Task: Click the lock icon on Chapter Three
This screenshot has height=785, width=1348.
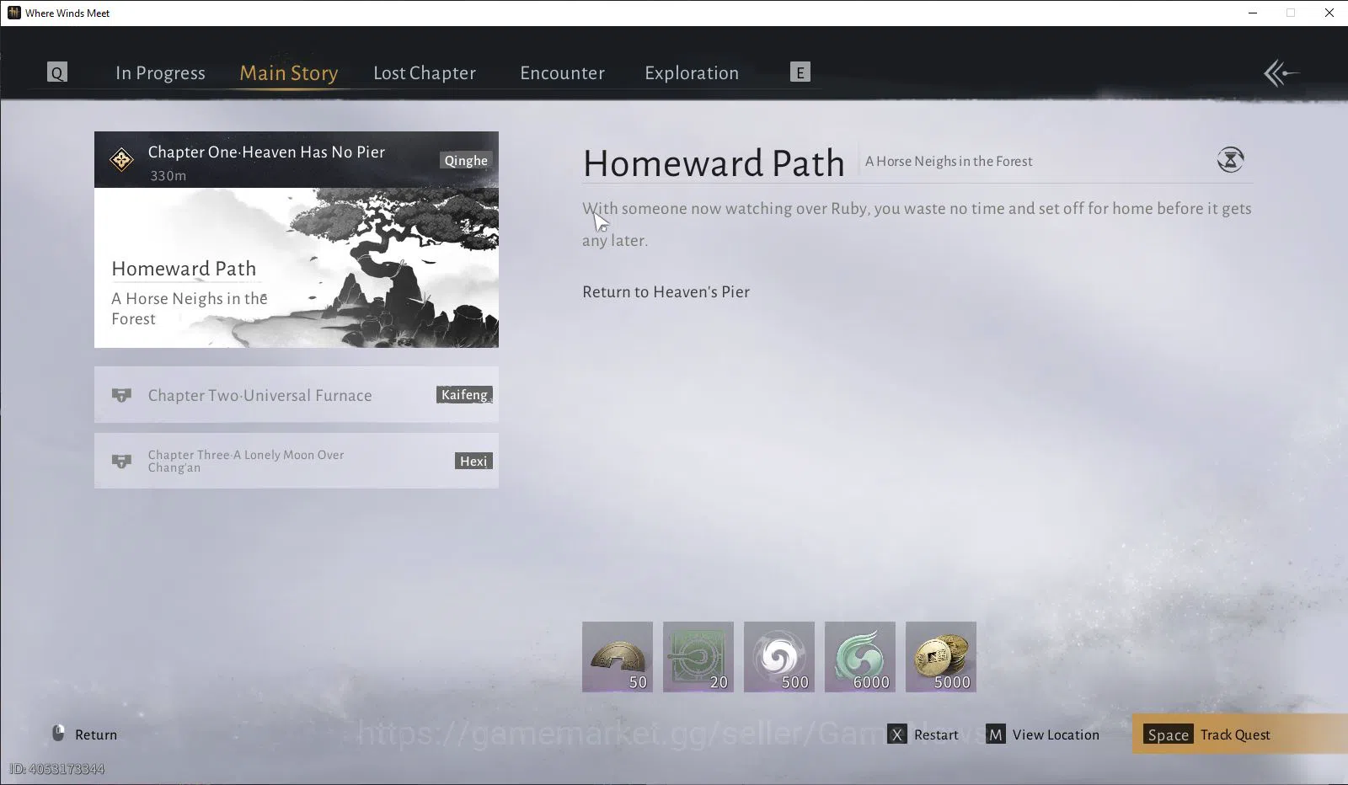Action: pyautogui.click(x=121, y=462)
